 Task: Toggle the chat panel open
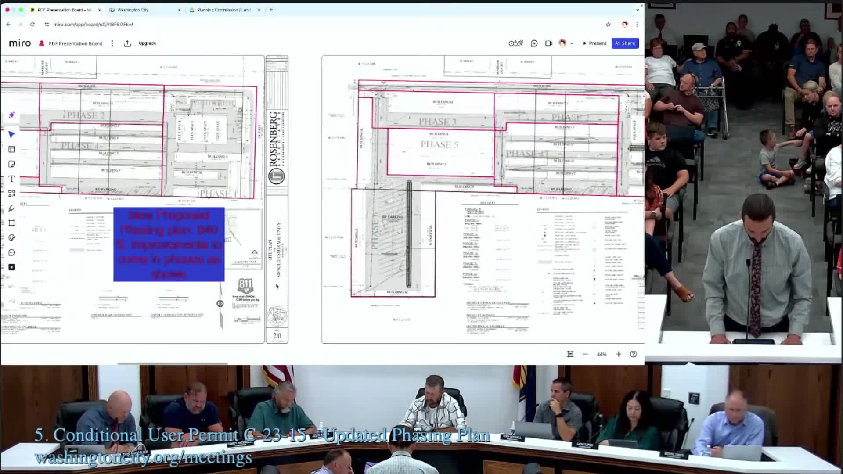tap(533, 43)
